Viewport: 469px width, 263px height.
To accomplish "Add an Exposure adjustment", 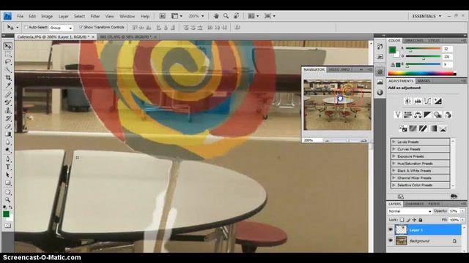I will 438,101.
